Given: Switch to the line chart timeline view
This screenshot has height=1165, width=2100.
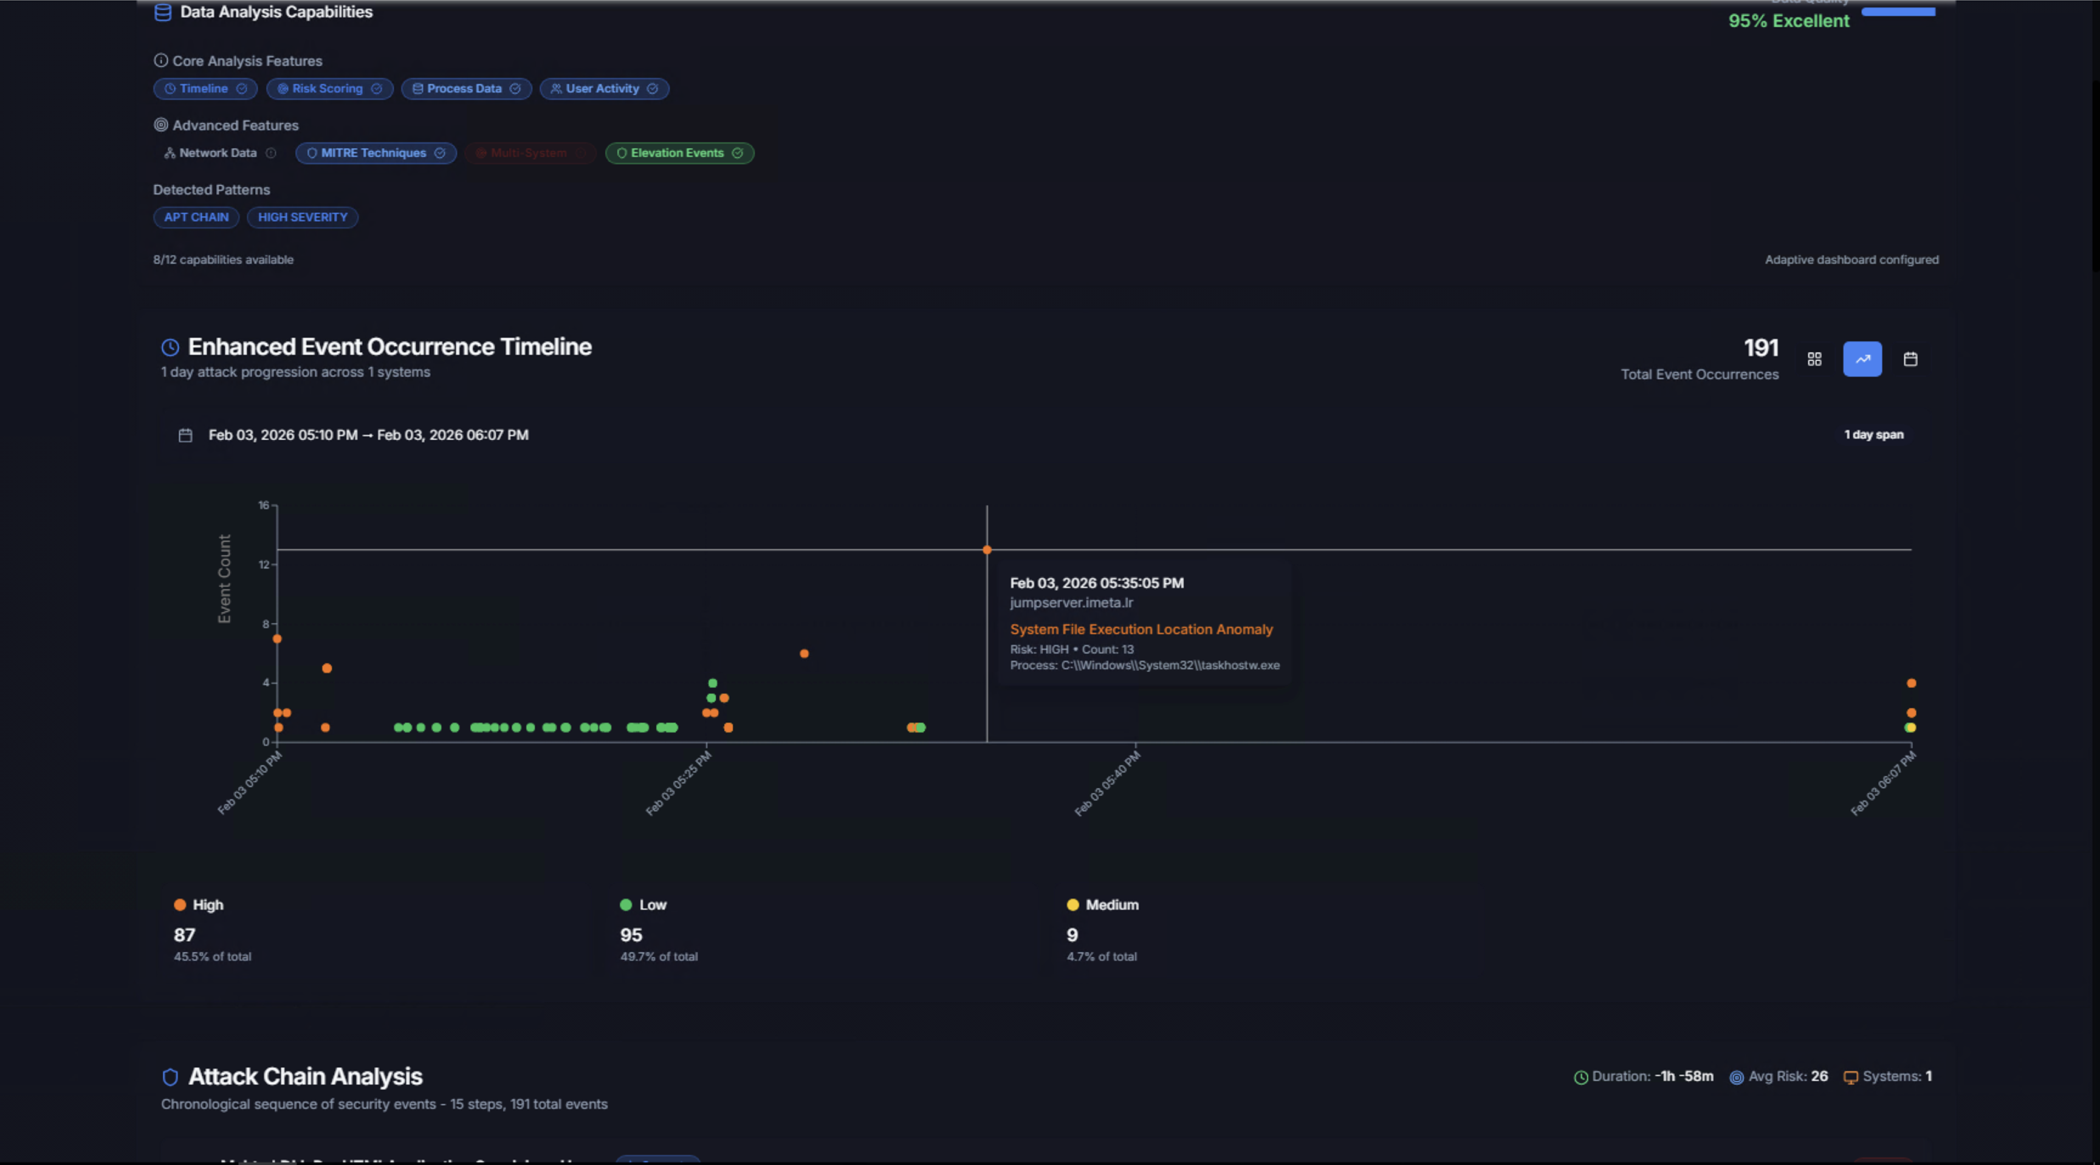Looking at the screenshot, I should [1862, 358].
